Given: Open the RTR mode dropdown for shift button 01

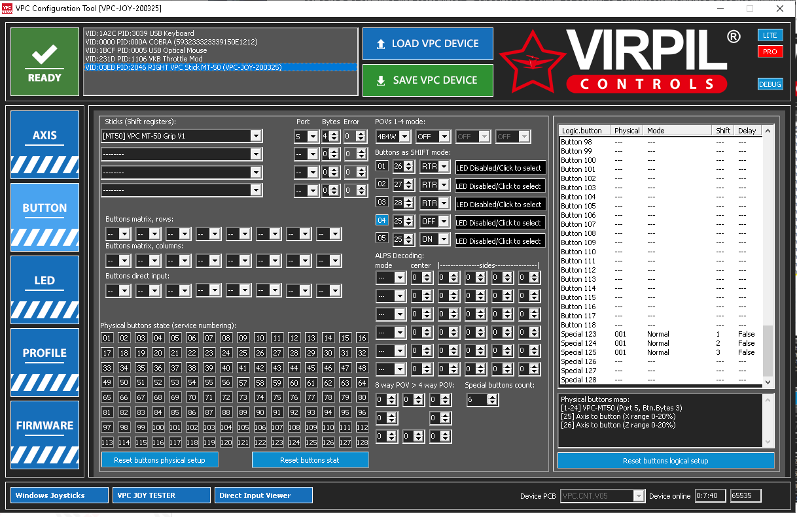Looking at the screenshot, I should pyautogui.click(x=435, y=167).
